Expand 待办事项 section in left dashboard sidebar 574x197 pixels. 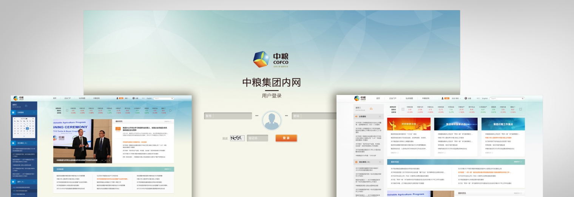(x=34, y=143)
